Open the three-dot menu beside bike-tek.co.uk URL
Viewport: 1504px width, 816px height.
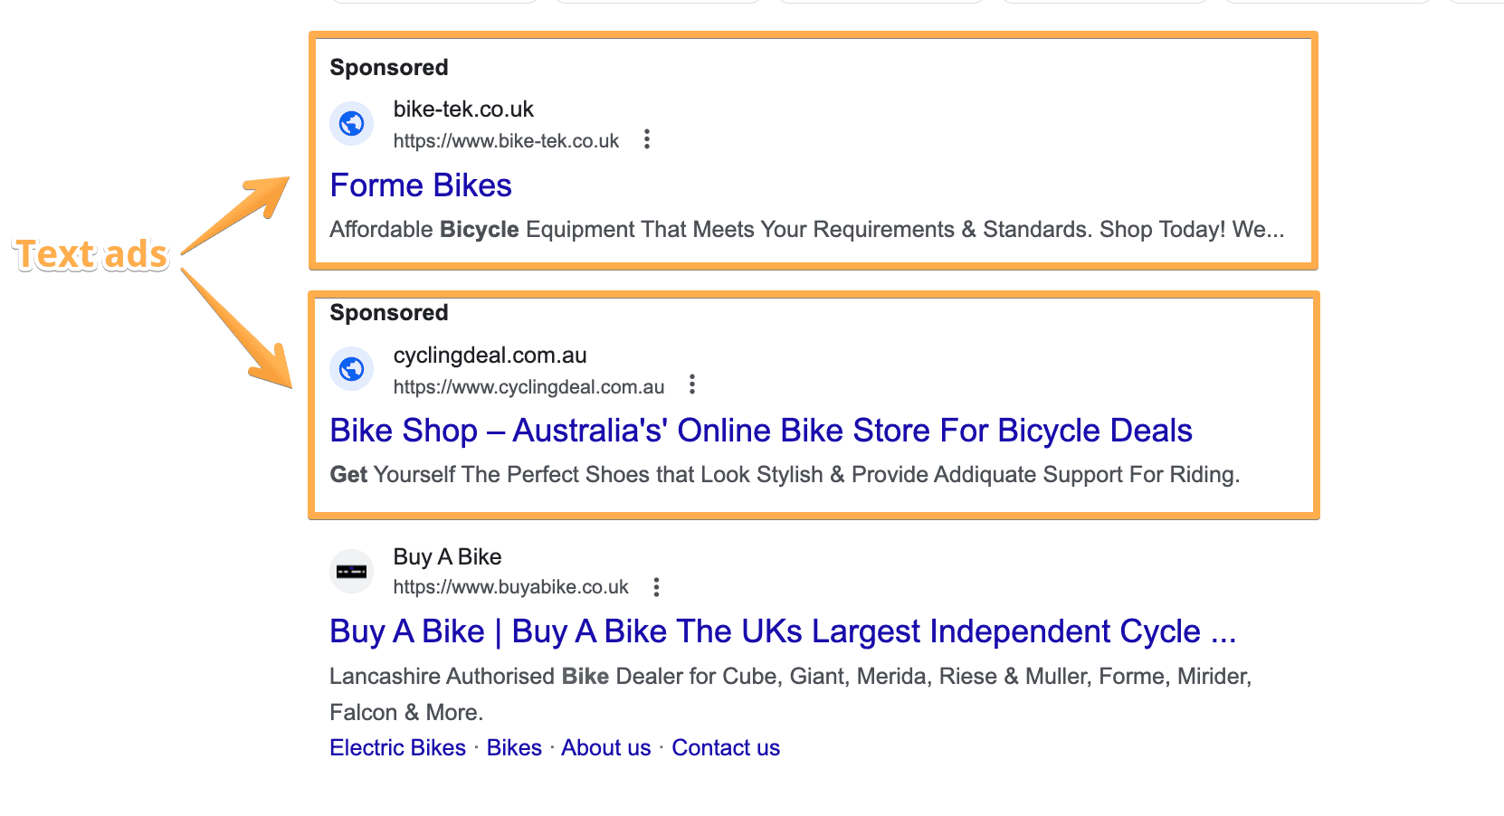click(x=647, y=140)
